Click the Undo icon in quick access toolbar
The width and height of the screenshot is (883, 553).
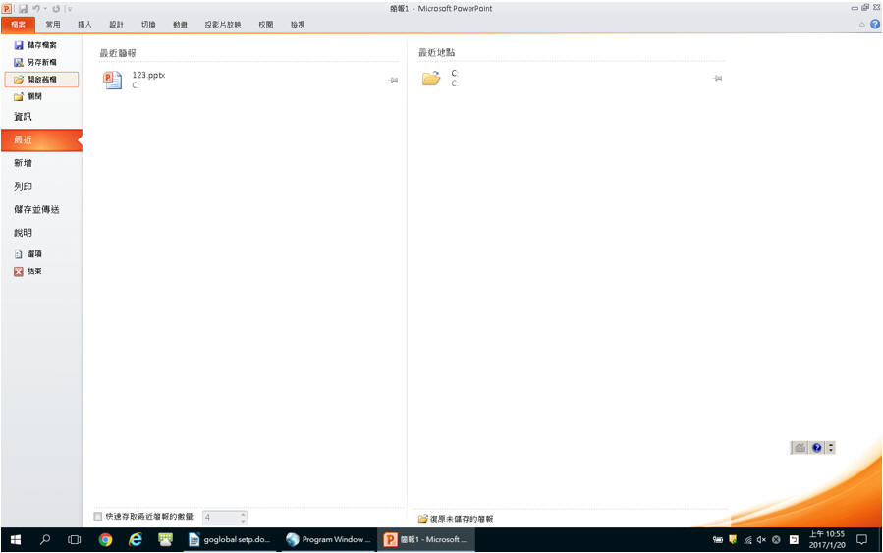coord(36,8)
